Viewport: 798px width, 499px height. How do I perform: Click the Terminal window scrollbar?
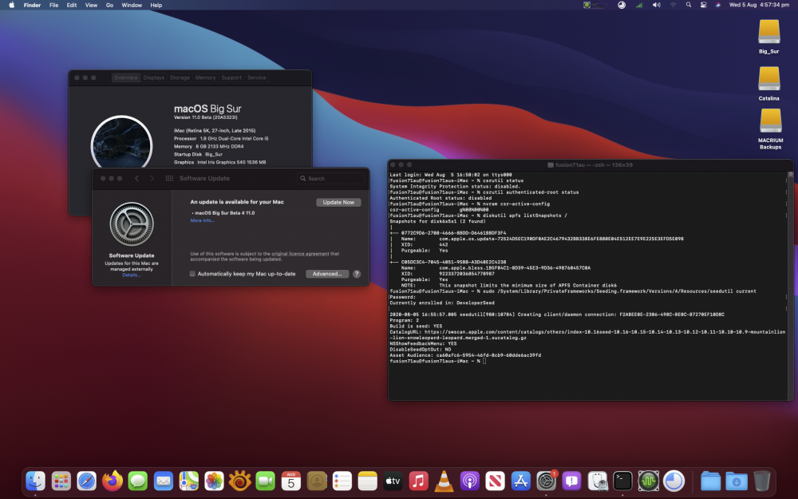click(x=790, y=285)
